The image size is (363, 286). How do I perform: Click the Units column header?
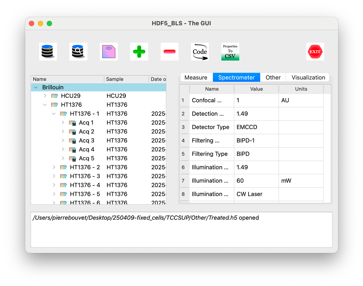pyautogui.click(x=301, y=89)
